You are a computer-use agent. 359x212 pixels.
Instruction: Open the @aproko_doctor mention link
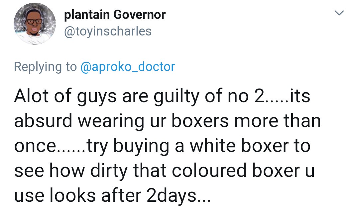[x=127, y=67]
